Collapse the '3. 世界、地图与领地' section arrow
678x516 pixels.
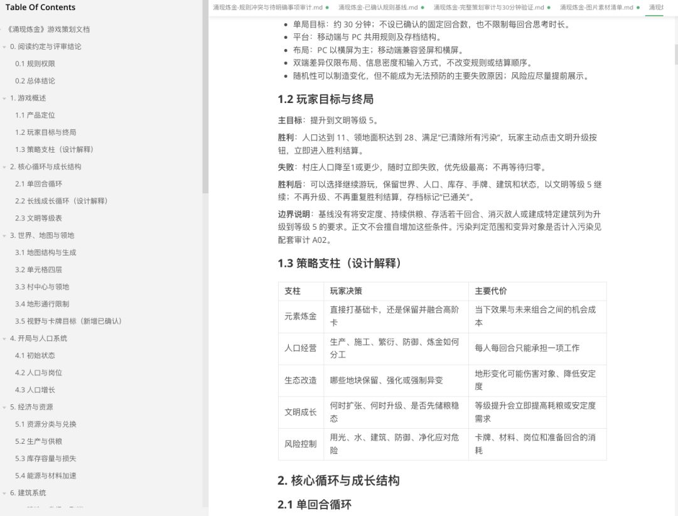[4, 236]
